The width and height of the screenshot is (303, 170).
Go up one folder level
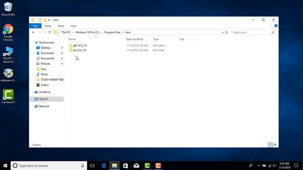[x=50, y=33]
